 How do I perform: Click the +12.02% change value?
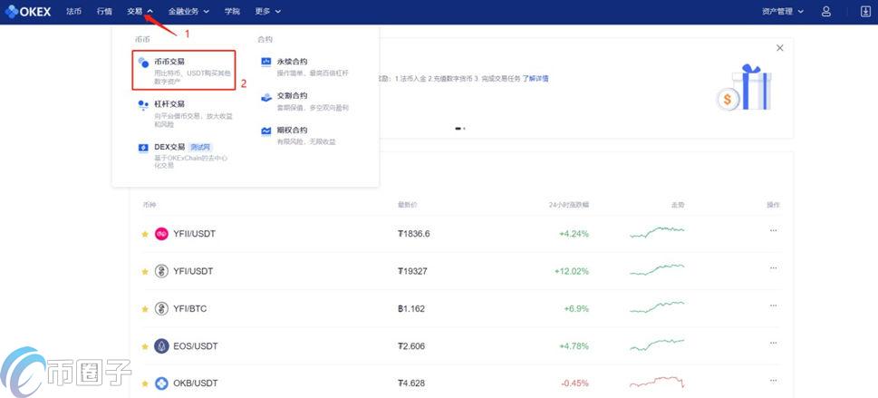pos(572,271)
